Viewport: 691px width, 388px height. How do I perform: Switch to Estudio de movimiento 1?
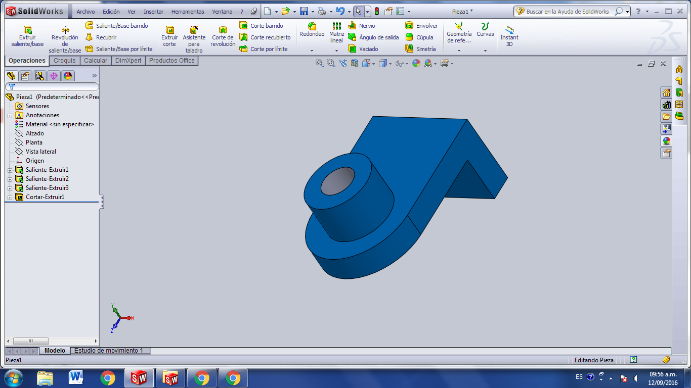(110, 350)
